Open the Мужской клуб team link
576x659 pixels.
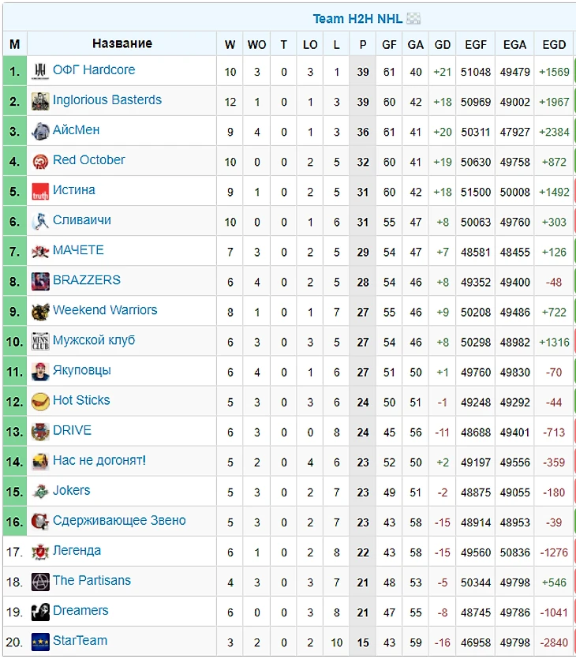coord(94,340)
